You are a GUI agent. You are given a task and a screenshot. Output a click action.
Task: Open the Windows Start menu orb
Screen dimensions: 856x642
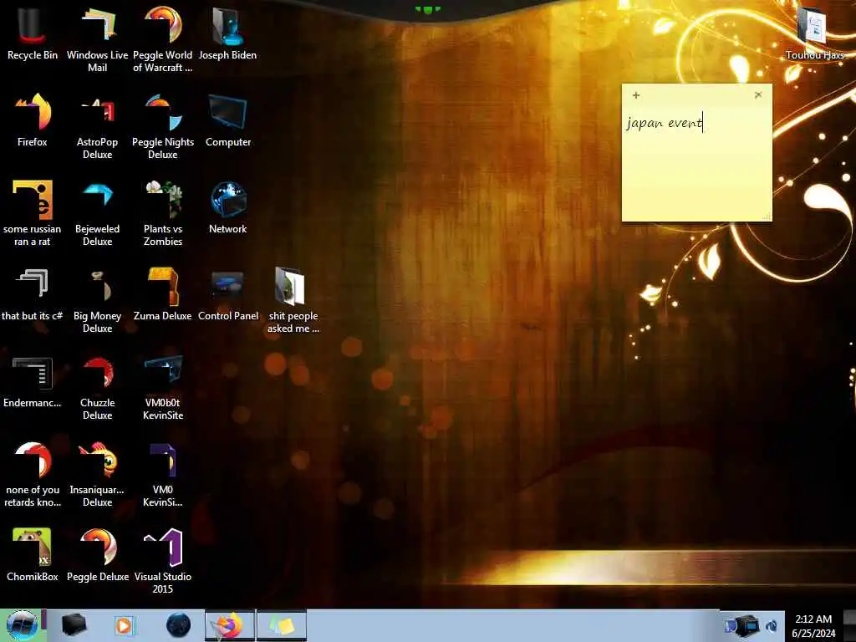[23, 625]
